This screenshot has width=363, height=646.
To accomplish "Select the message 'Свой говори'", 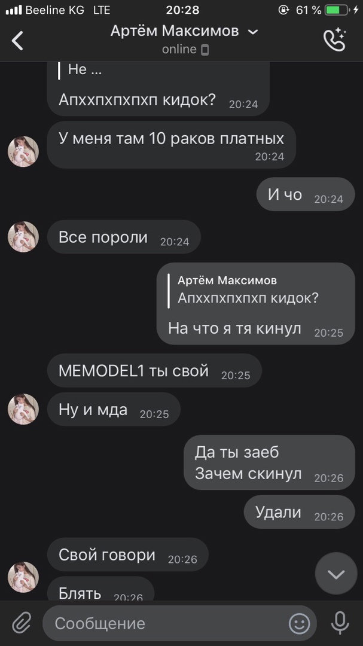I will point(128,554).
